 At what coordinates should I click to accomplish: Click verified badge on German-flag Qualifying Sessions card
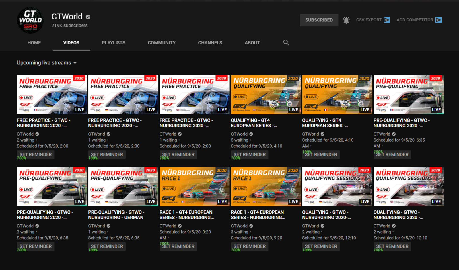[x=322, y=226]
